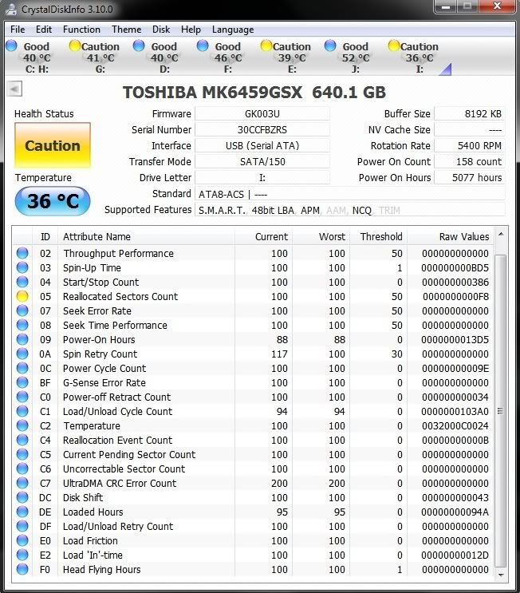The height and width of the screenshot is (593, 520).
Task: Go to previous disk with left arrow
Action: click(x=14, y=89)
